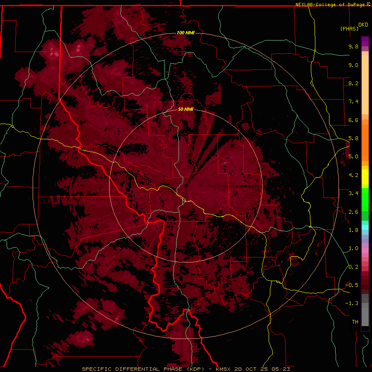Click the 5.0 value on color scale
Image resolution: width=372 pixels, height=372 pixels.
(353, 157)
